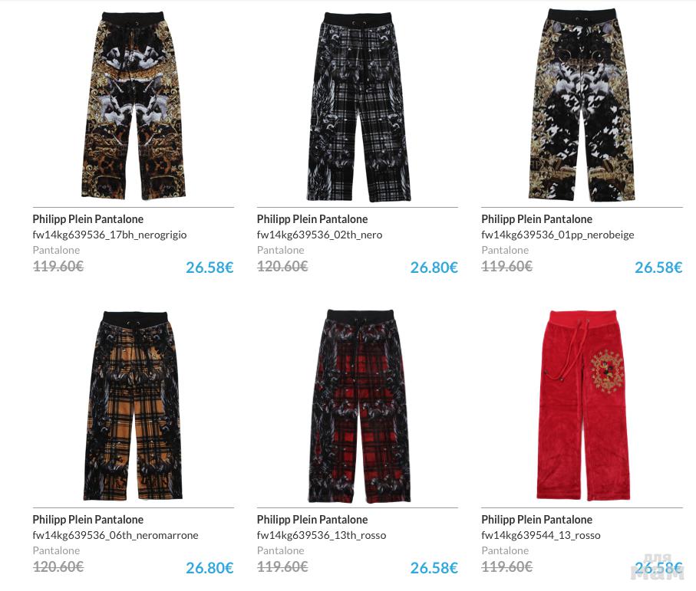Screen dimensions: 696x591
Task: Open the nerobeige floral pants image
Action: 582,105
